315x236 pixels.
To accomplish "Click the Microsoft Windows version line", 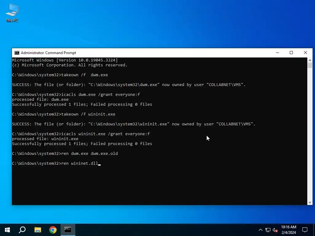I will pyautogui.click(x=65, y=60).
